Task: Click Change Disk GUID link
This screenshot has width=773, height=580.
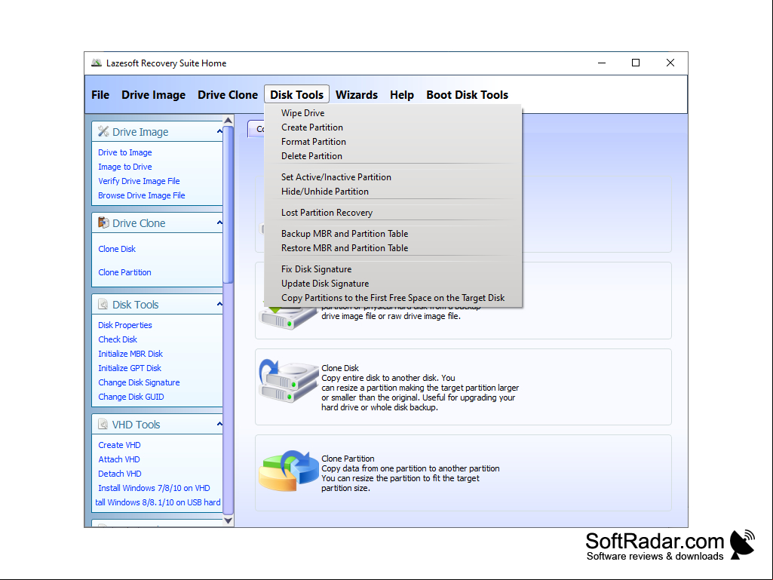Action: 130,397
